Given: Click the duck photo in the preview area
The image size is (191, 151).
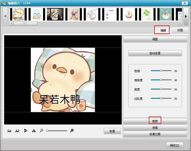Looking at the screenshot, I should coord(63,80).
